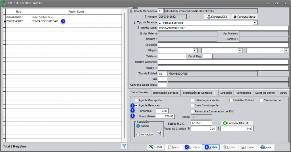Image resolution: width=291 pixels, height=152 pixels.
Task: Export the list with the Excel button
Action: point(155,147)
